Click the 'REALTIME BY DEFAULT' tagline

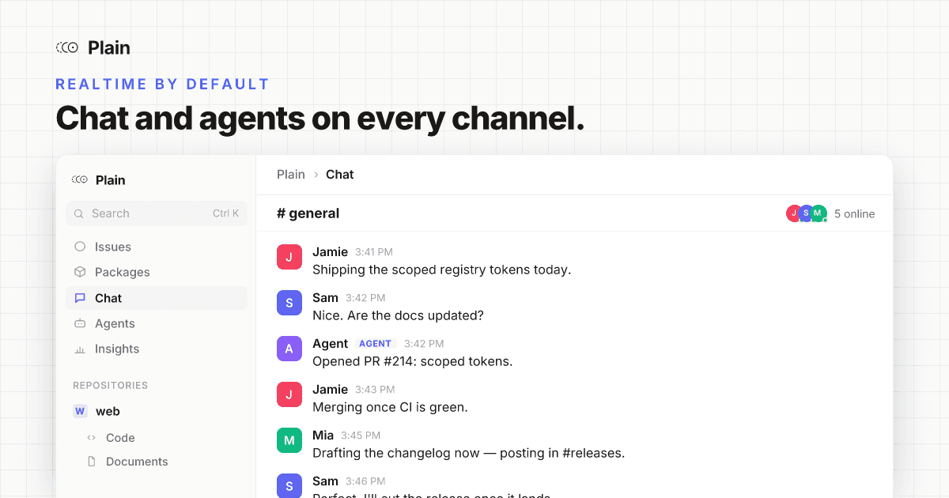click(x=163, y=85)
